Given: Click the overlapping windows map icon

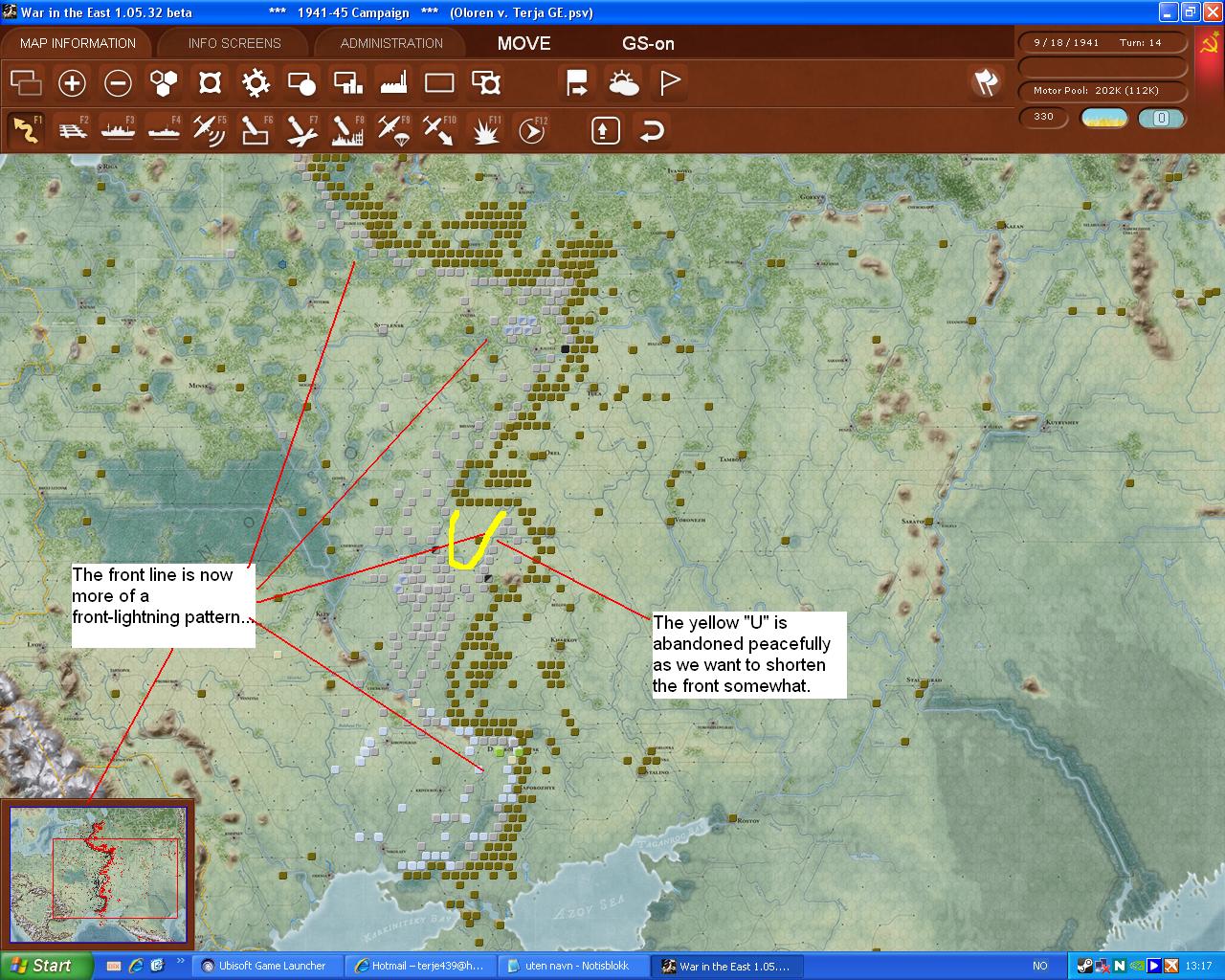Looking at the screenshot, I should point(26,83).
